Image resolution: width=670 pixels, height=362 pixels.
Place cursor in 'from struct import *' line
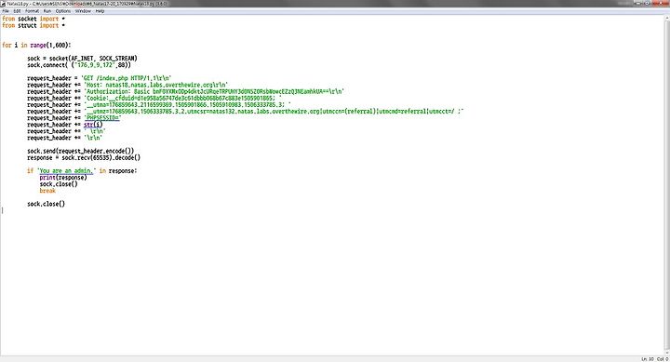click(33, 26)
